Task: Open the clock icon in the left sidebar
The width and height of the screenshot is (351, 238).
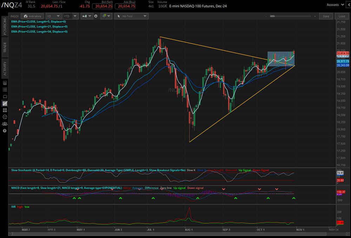Action: [x=4, y=117]
